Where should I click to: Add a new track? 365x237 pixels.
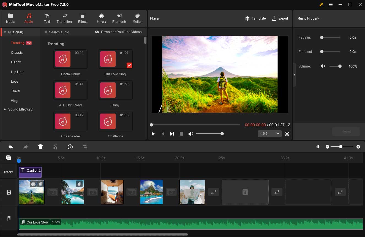[9, 158]
